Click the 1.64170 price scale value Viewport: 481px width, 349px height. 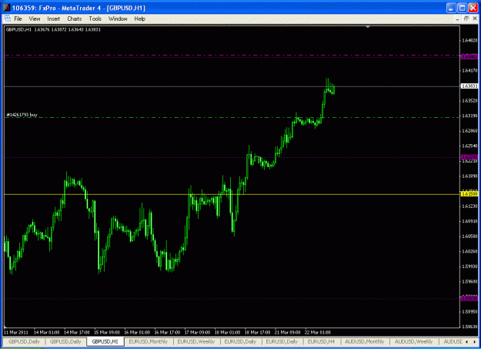[x=469, y=70]
